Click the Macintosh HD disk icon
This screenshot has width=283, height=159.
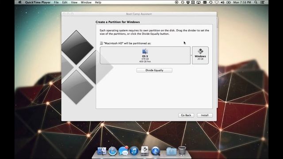tap(101, 43)
